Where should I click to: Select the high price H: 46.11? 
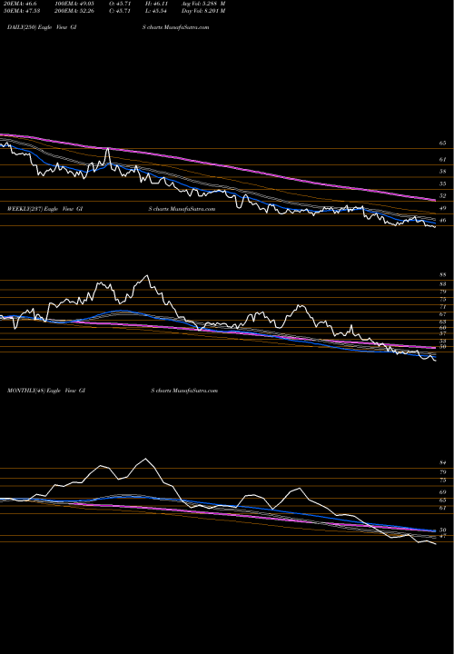[x=157, y=4]
